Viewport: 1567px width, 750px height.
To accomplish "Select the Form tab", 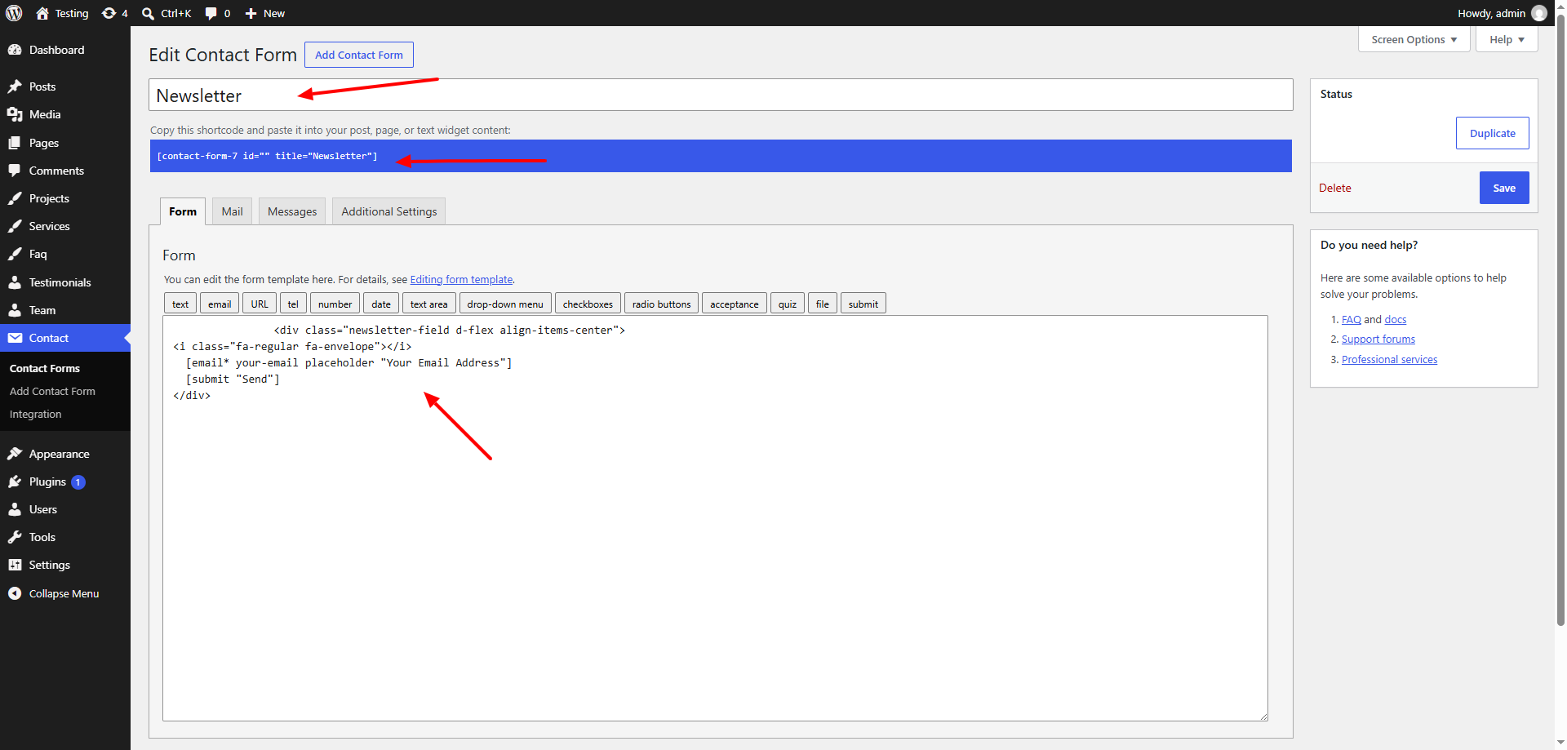I will 183,211.
